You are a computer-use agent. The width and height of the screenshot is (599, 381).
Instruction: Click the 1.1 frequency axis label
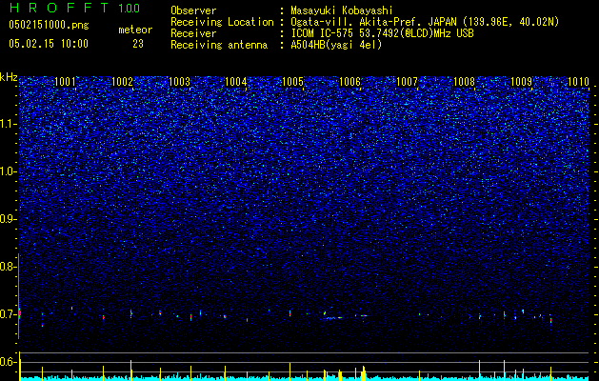(x=7, y=124)
